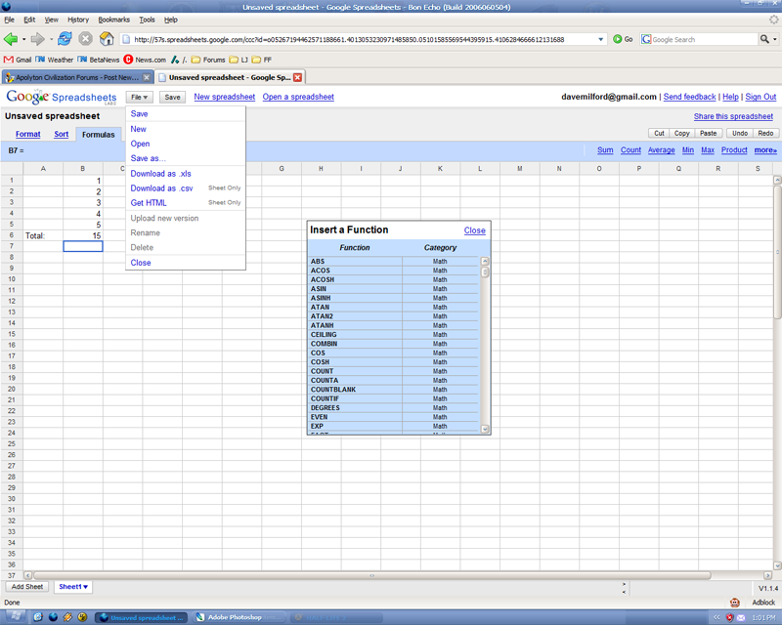
Task: Reload the page with the refresh icon
Action: [65, 39]
